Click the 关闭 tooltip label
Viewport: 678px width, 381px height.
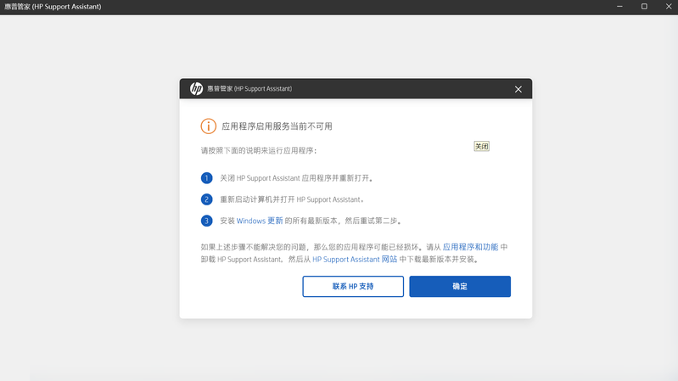pyautogui.click(x=481, y=147)
